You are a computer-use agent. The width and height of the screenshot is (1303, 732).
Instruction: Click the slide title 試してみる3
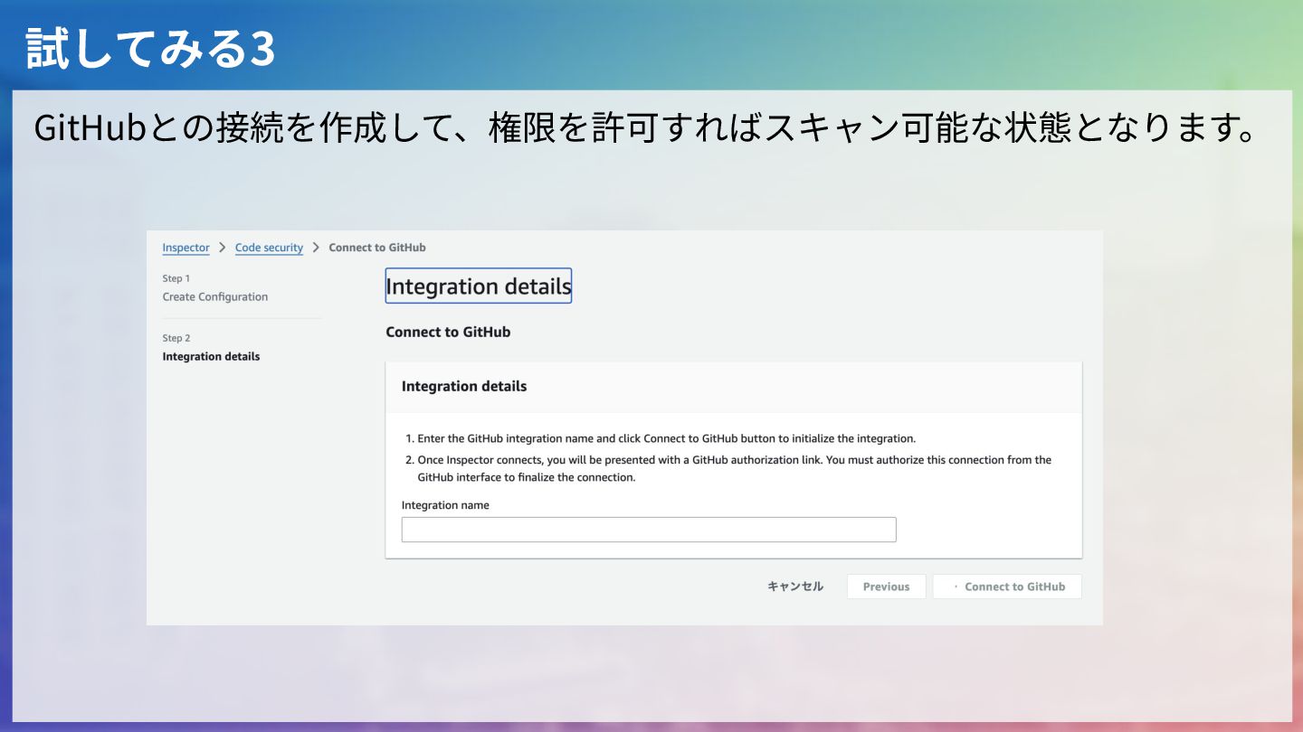click(x=150, y=49)
